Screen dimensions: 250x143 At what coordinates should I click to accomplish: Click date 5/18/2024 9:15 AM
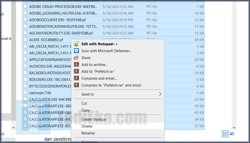click(118, 26)
